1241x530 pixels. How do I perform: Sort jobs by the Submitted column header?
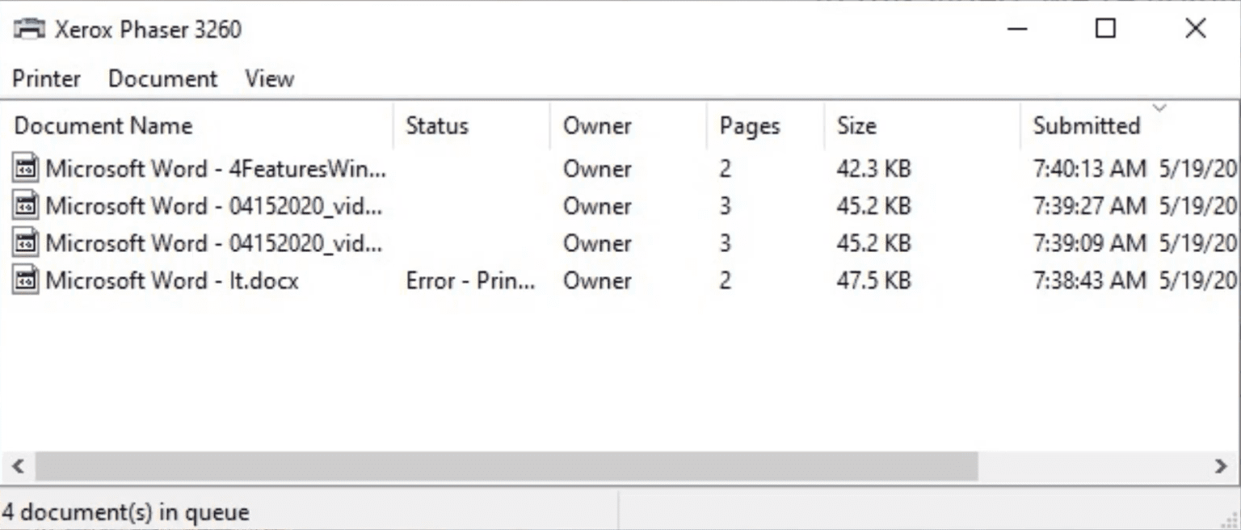point(1087,126)
